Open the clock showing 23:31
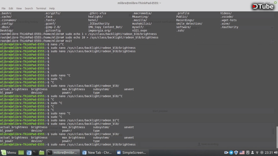Screen dimensions: 278x156 coord(268,153)
